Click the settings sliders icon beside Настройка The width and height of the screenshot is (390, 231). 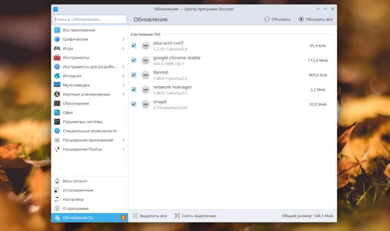tap(57, 199)
